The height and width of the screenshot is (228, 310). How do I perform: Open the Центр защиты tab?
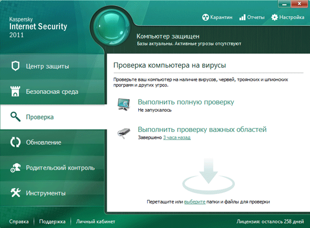coord(52,66)
